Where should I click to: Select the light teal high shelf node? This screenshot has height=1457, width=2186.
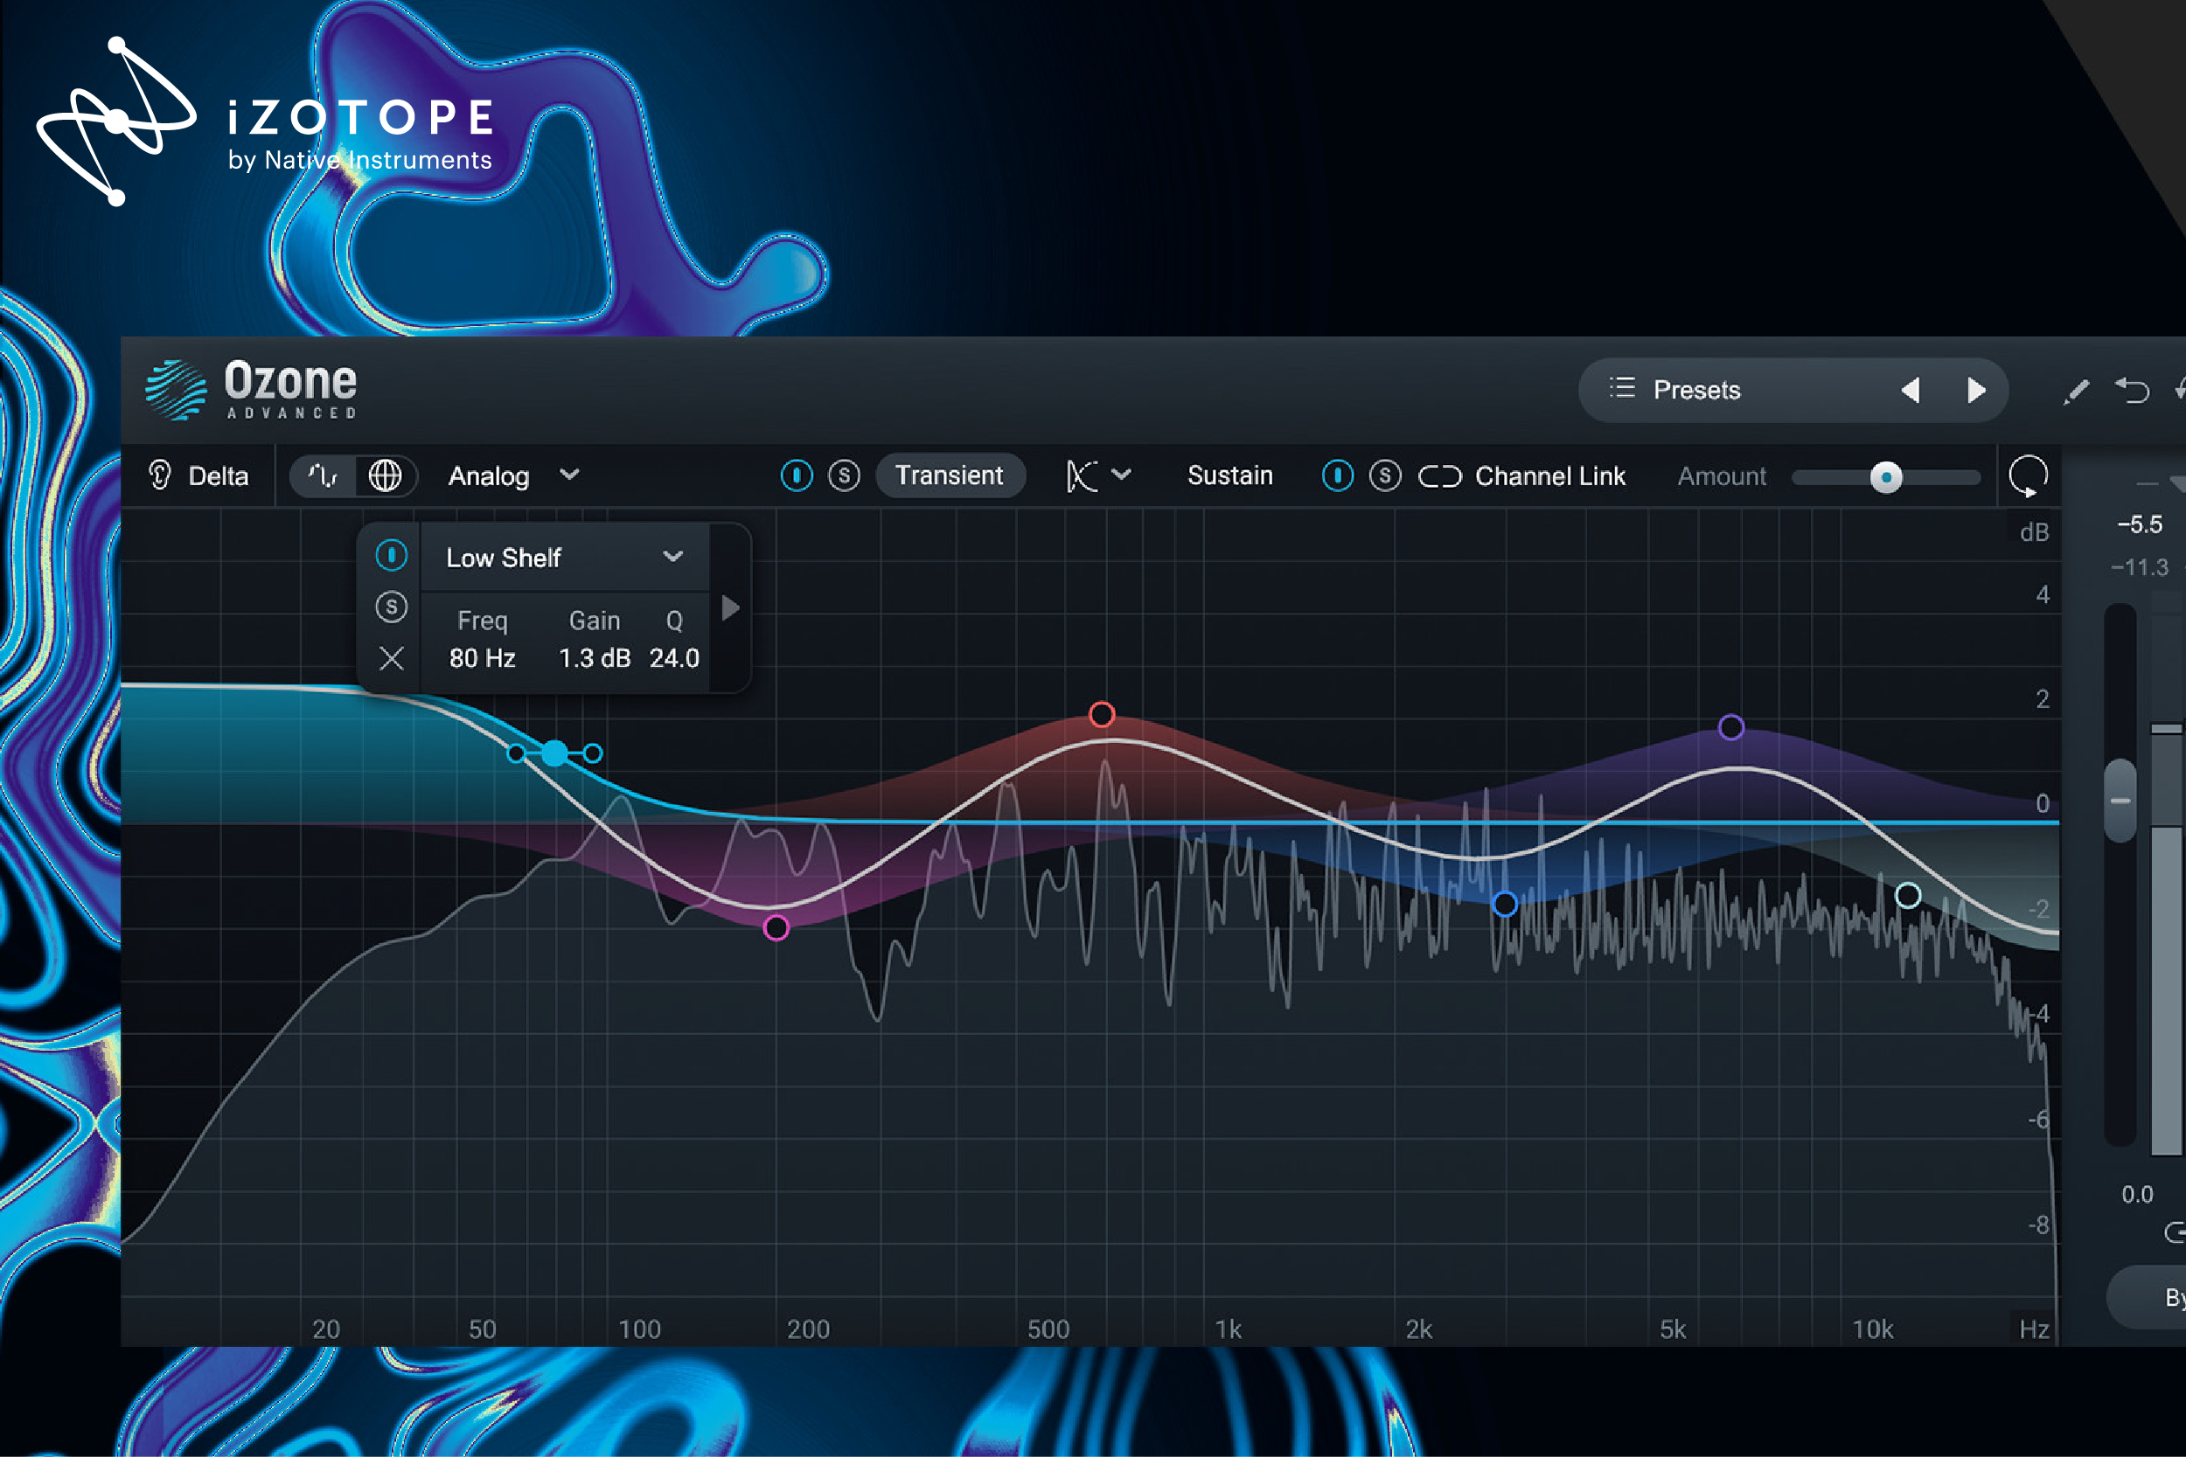pos(1908,896)
